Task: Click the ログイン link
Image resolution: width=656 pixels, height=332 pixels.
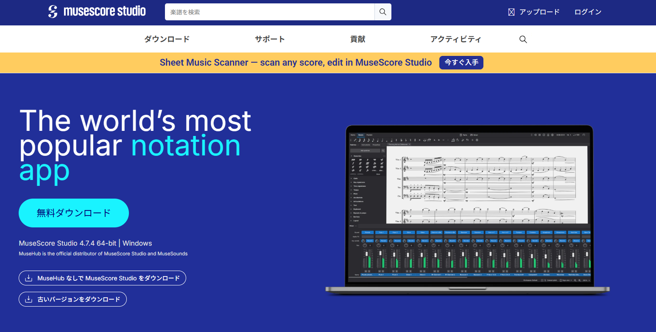Action: click(x=588, y=12)
